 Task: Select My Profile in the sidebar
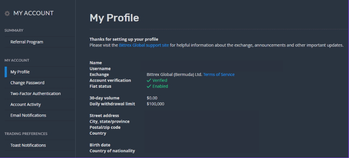pos(20,72)
